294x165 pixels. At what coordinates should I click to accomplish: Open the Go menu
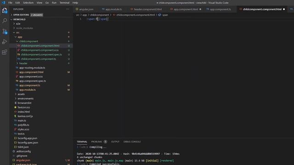(47, 3)
